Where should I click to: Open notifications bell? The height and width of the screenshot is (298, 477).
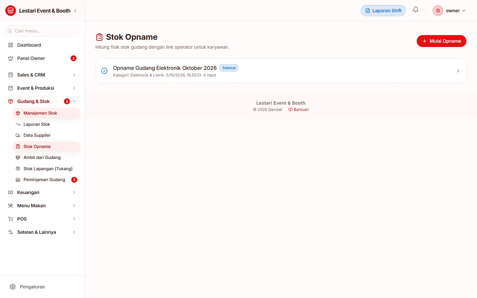click(416, 10)
